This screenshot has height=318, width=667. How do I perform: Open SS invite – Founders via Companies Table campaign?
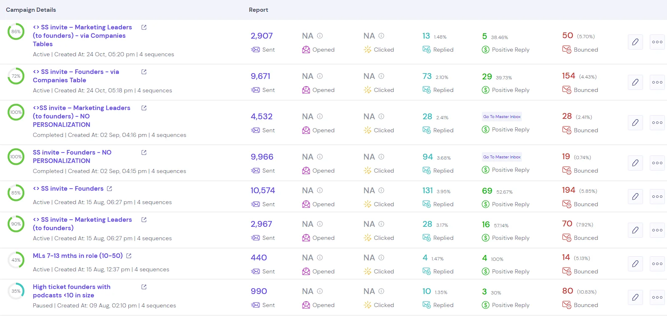point(76,76)
